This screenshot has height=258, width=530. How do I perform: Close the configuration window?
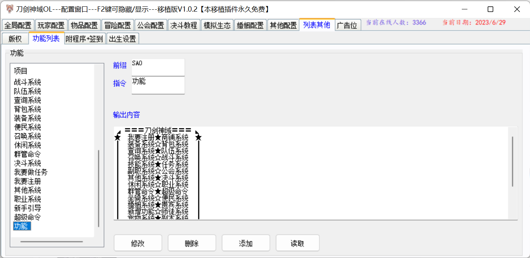tap(517, 9)
